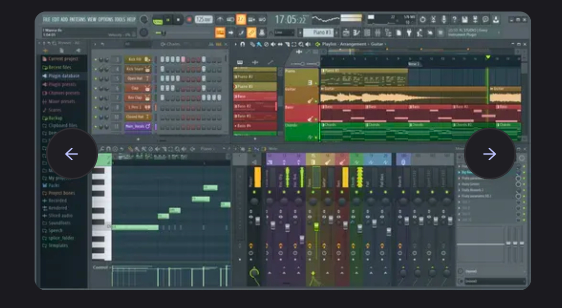Image resolution: width=562 pixels, height=308 pixels.
Task: Go to the previous image with the left arrow
Action: [x=72, y=154]
